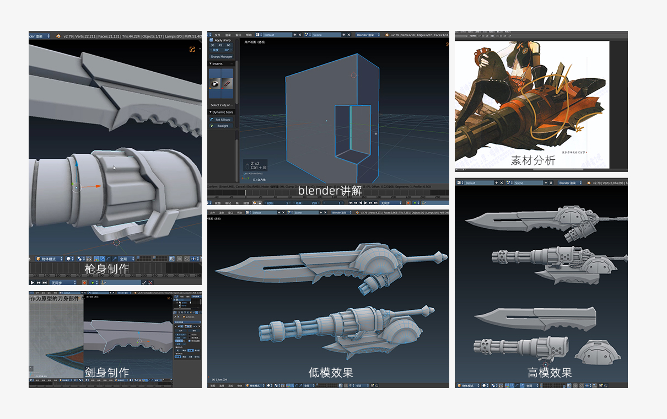Add new screen layout in high-poly panel
This screenshot has width=667, height=419.
pyautogui.click(x=497, y=182)
